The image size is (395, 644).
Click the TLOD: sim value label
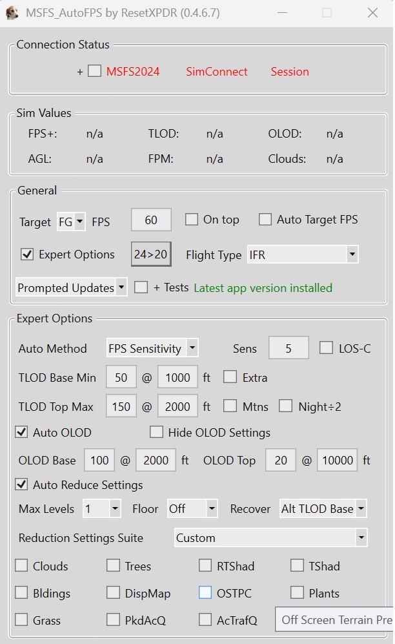click(163, 134)
